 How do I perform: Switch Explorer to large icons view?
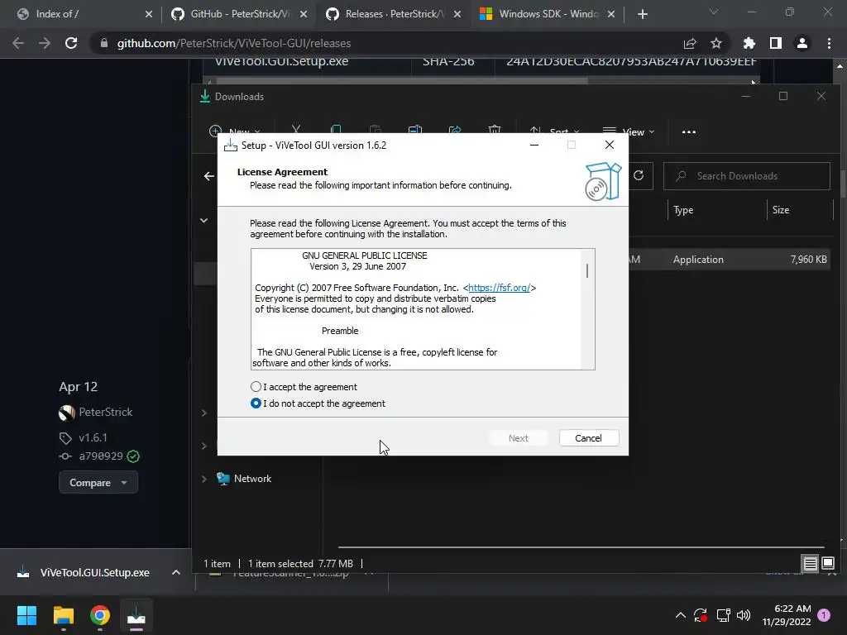coord(827,563)
